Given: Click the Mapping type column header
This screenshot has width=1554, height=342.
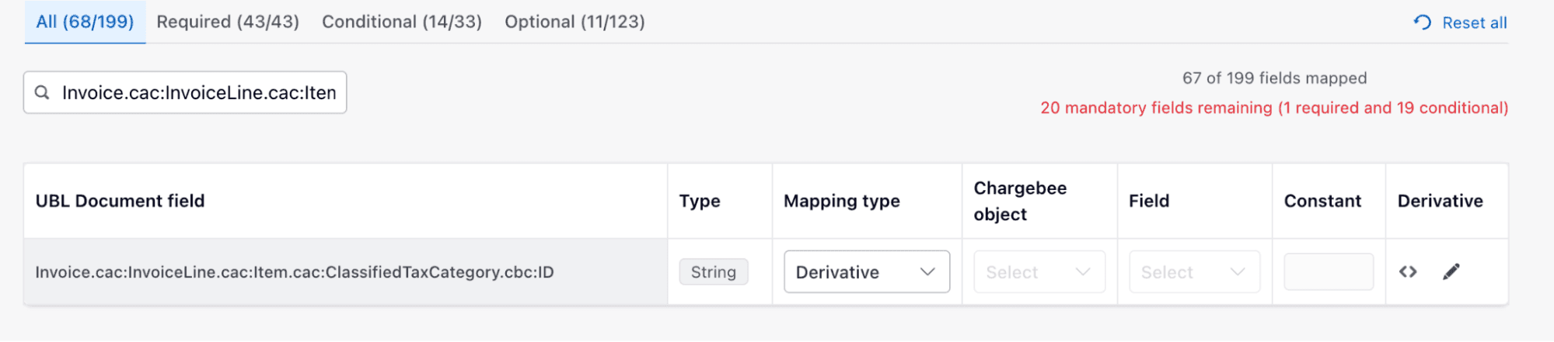Looking at the screenshot, I should pyautogui.click(x=841, y=201).
